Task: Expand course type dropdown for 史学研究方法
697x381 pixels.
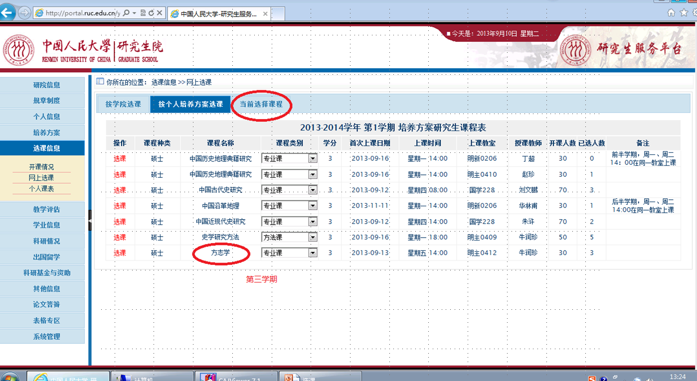Action: pyautogui.click(x=313, y=238)
